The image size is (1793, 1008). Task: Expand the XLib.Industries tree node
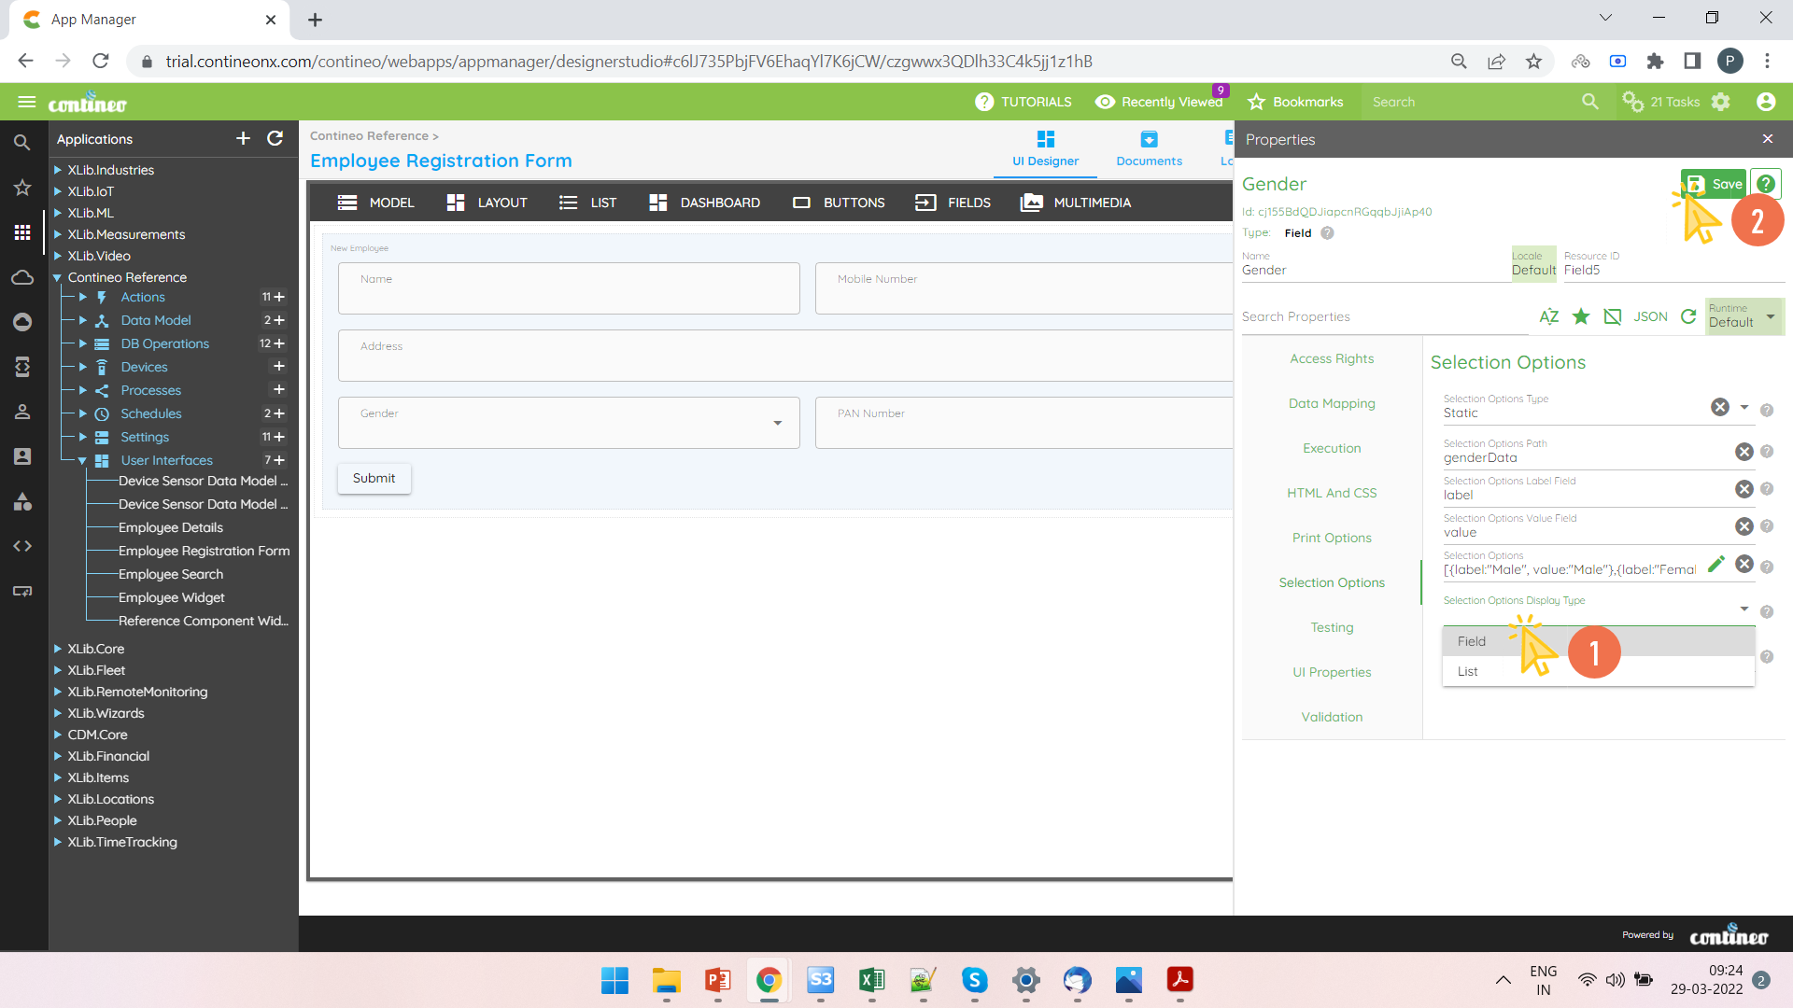(x=58, y=170)
